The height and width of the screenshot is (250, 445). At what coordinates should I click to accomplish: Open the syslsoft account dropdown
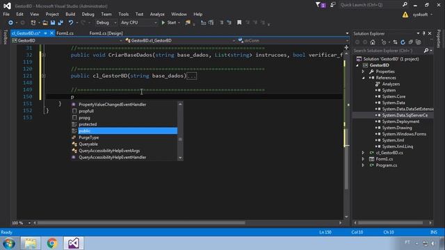(423, 15)
